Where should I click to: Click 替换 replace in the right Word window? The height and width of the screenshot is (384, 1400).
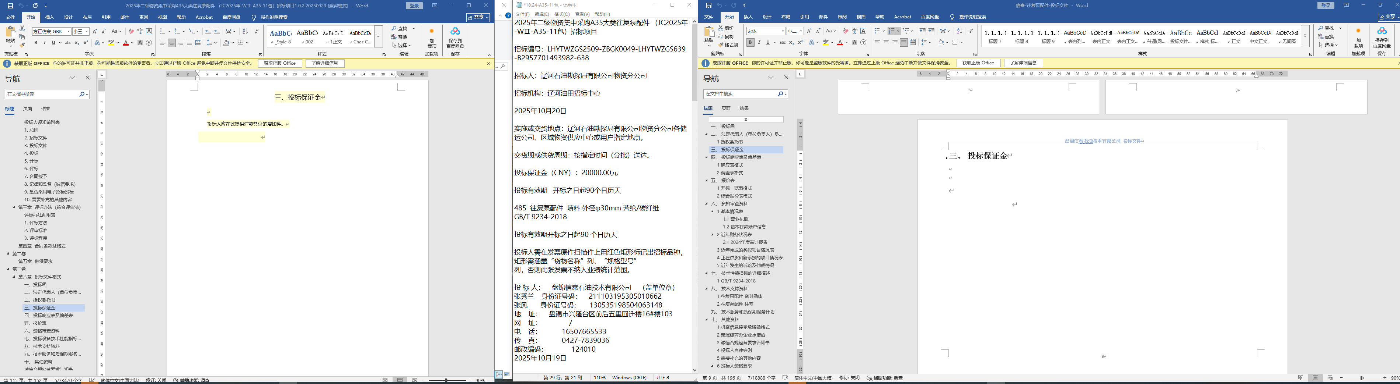[x=1326, y=37]
